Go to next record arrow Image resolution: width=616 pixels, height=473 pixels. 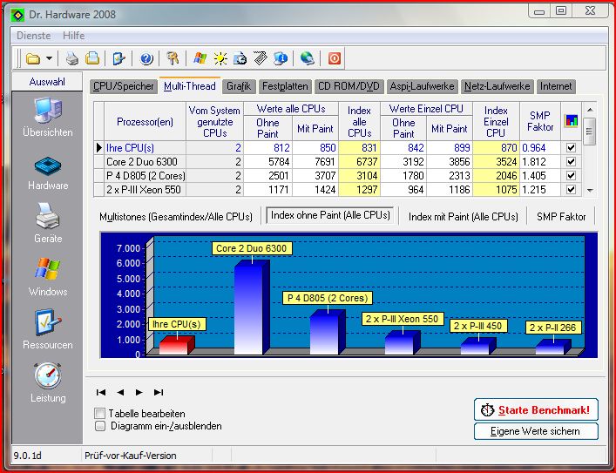[x=139, y=392]
